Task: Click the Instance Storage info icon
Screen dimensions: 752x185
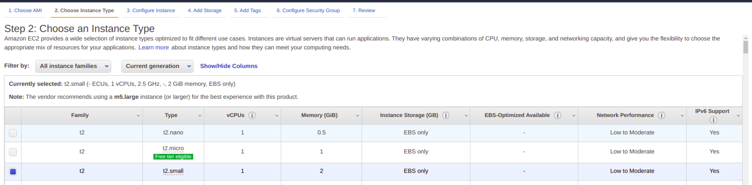Action: pos(446,115)
